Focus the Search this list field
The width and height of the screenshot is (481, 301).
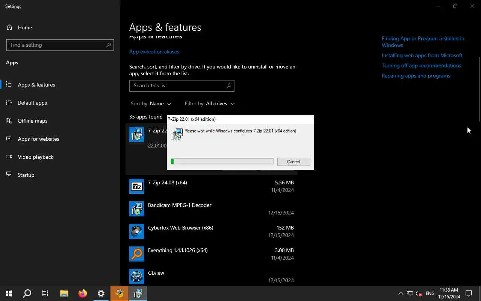coord(182,85)
